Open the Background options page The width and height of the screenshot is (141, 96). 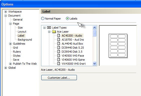coord(25,40)
